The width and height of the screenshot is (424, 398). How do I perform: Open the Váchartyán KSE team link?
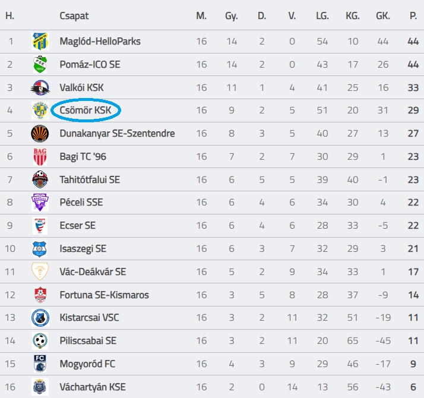(93, 387)
